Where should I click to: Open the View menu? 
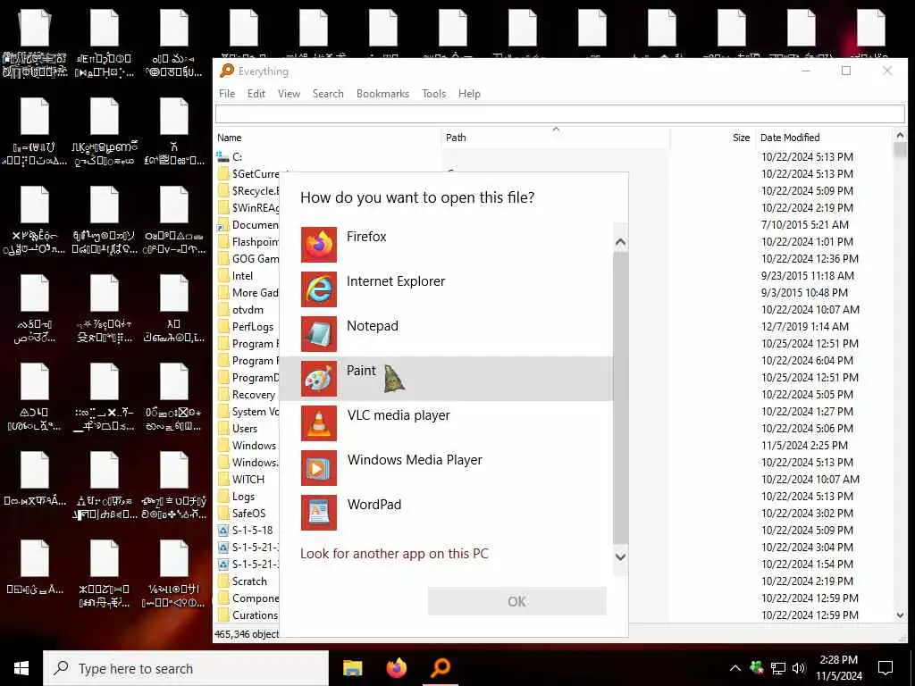pos(289,93)
